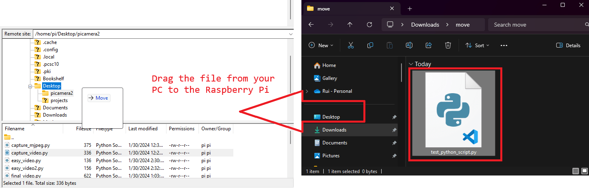
Task: Click the Forward arrow in File Explorer
Action: [331, 25]
